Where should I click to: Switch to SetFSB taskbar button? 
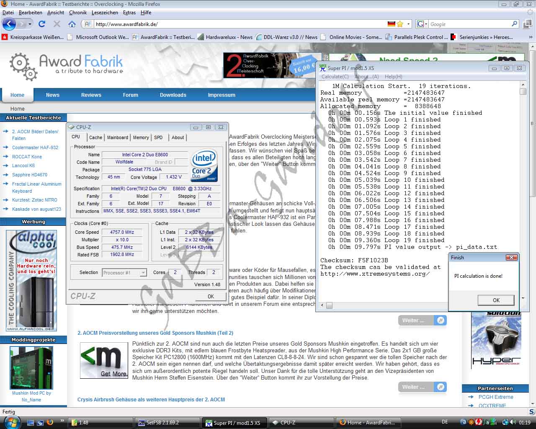(167, 423)
